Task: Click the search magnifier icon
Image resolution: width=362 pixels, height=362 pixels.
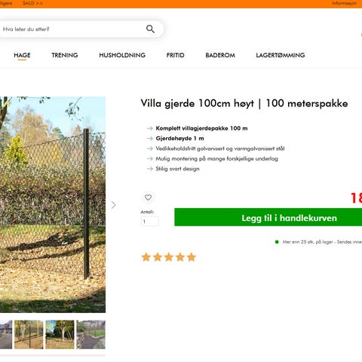Action: [x=150, y=29]
